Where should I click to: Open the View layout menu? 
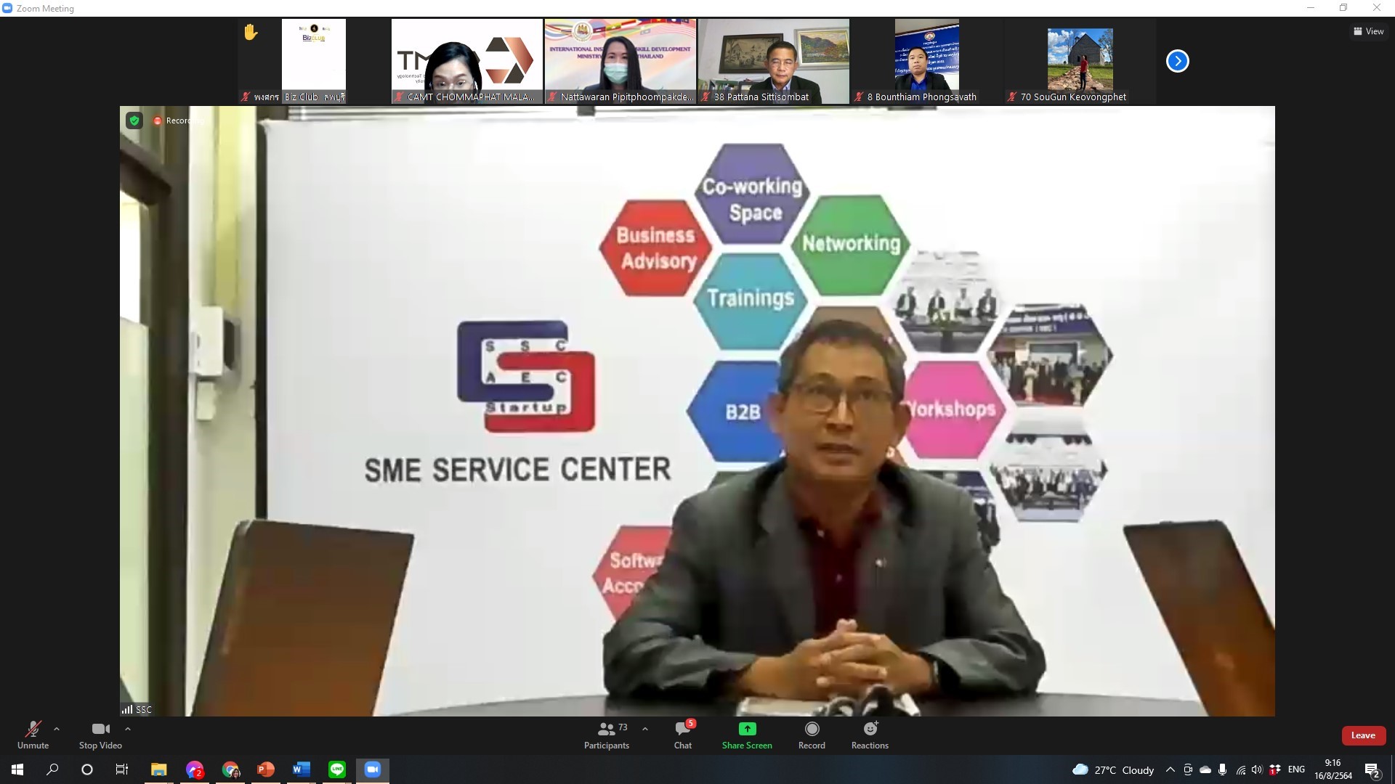point(1368,31)
